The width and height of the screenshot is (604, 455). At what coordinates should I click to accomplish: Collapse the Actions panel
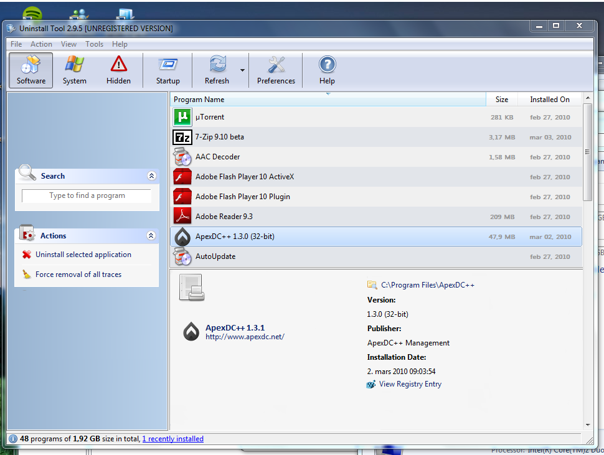[151, 235]
